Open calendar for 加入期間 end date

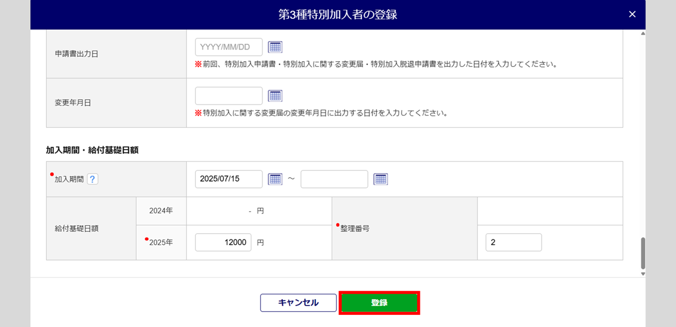381,179
